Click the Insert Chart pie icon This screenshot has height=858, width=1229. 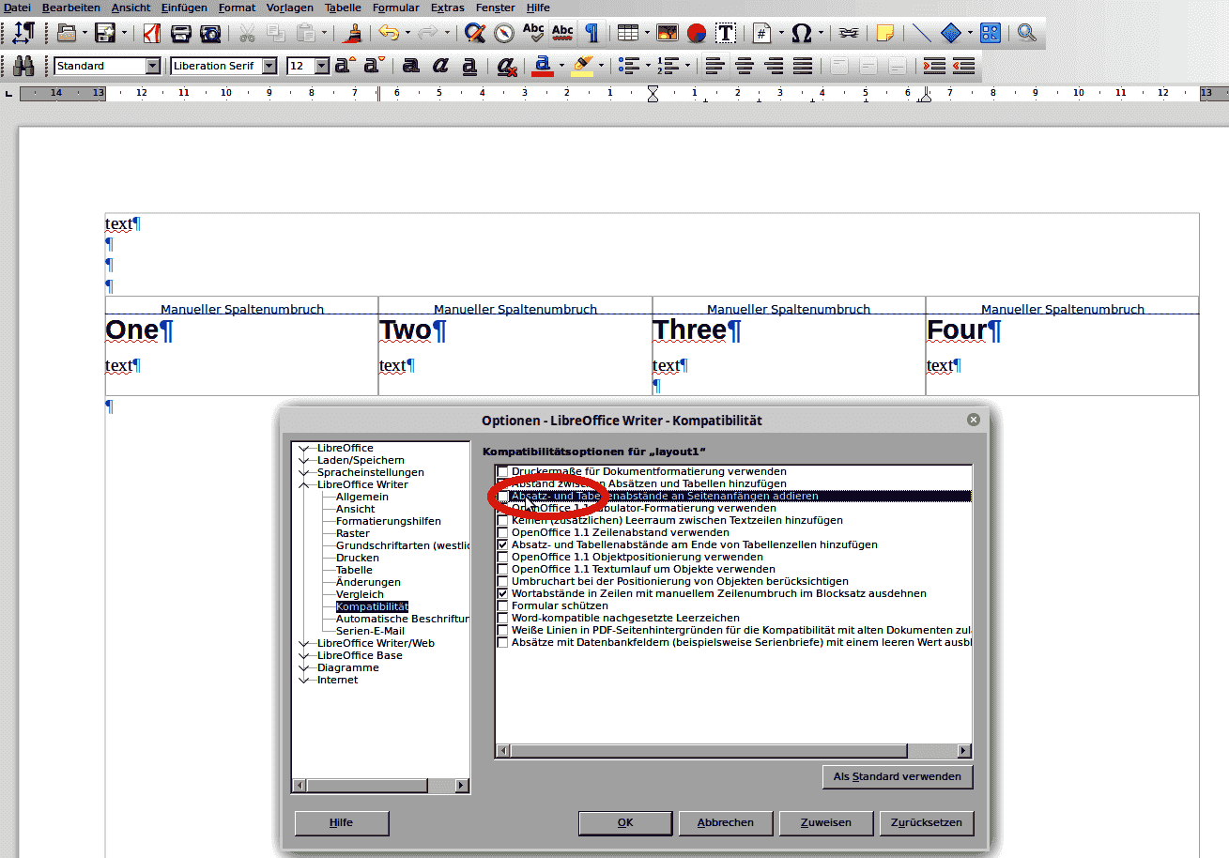coord(697,33)
